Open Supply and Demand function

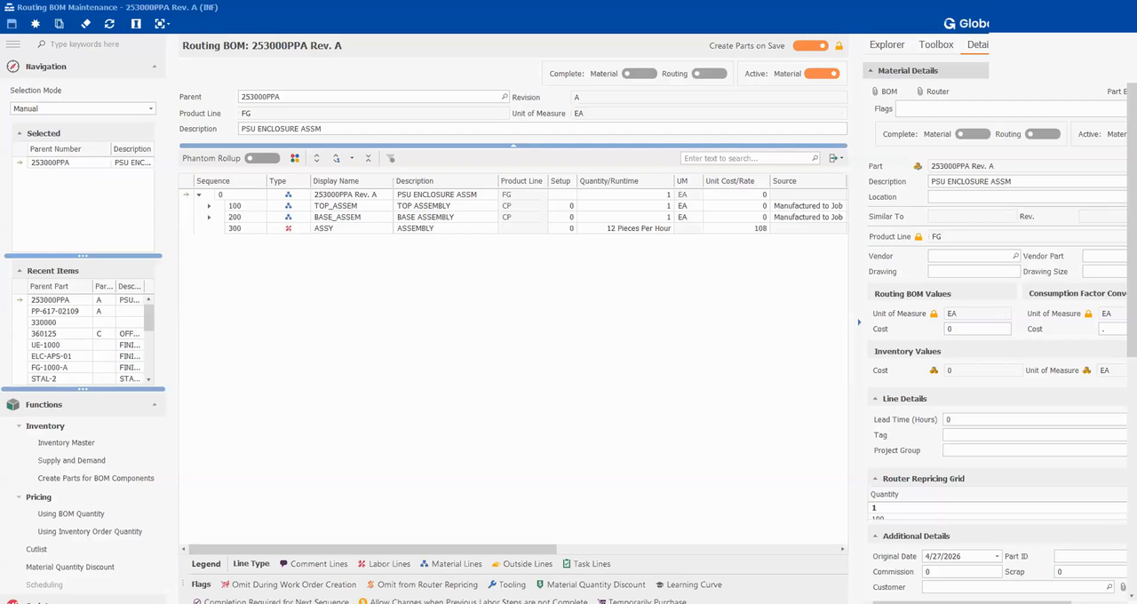[71, 460]
